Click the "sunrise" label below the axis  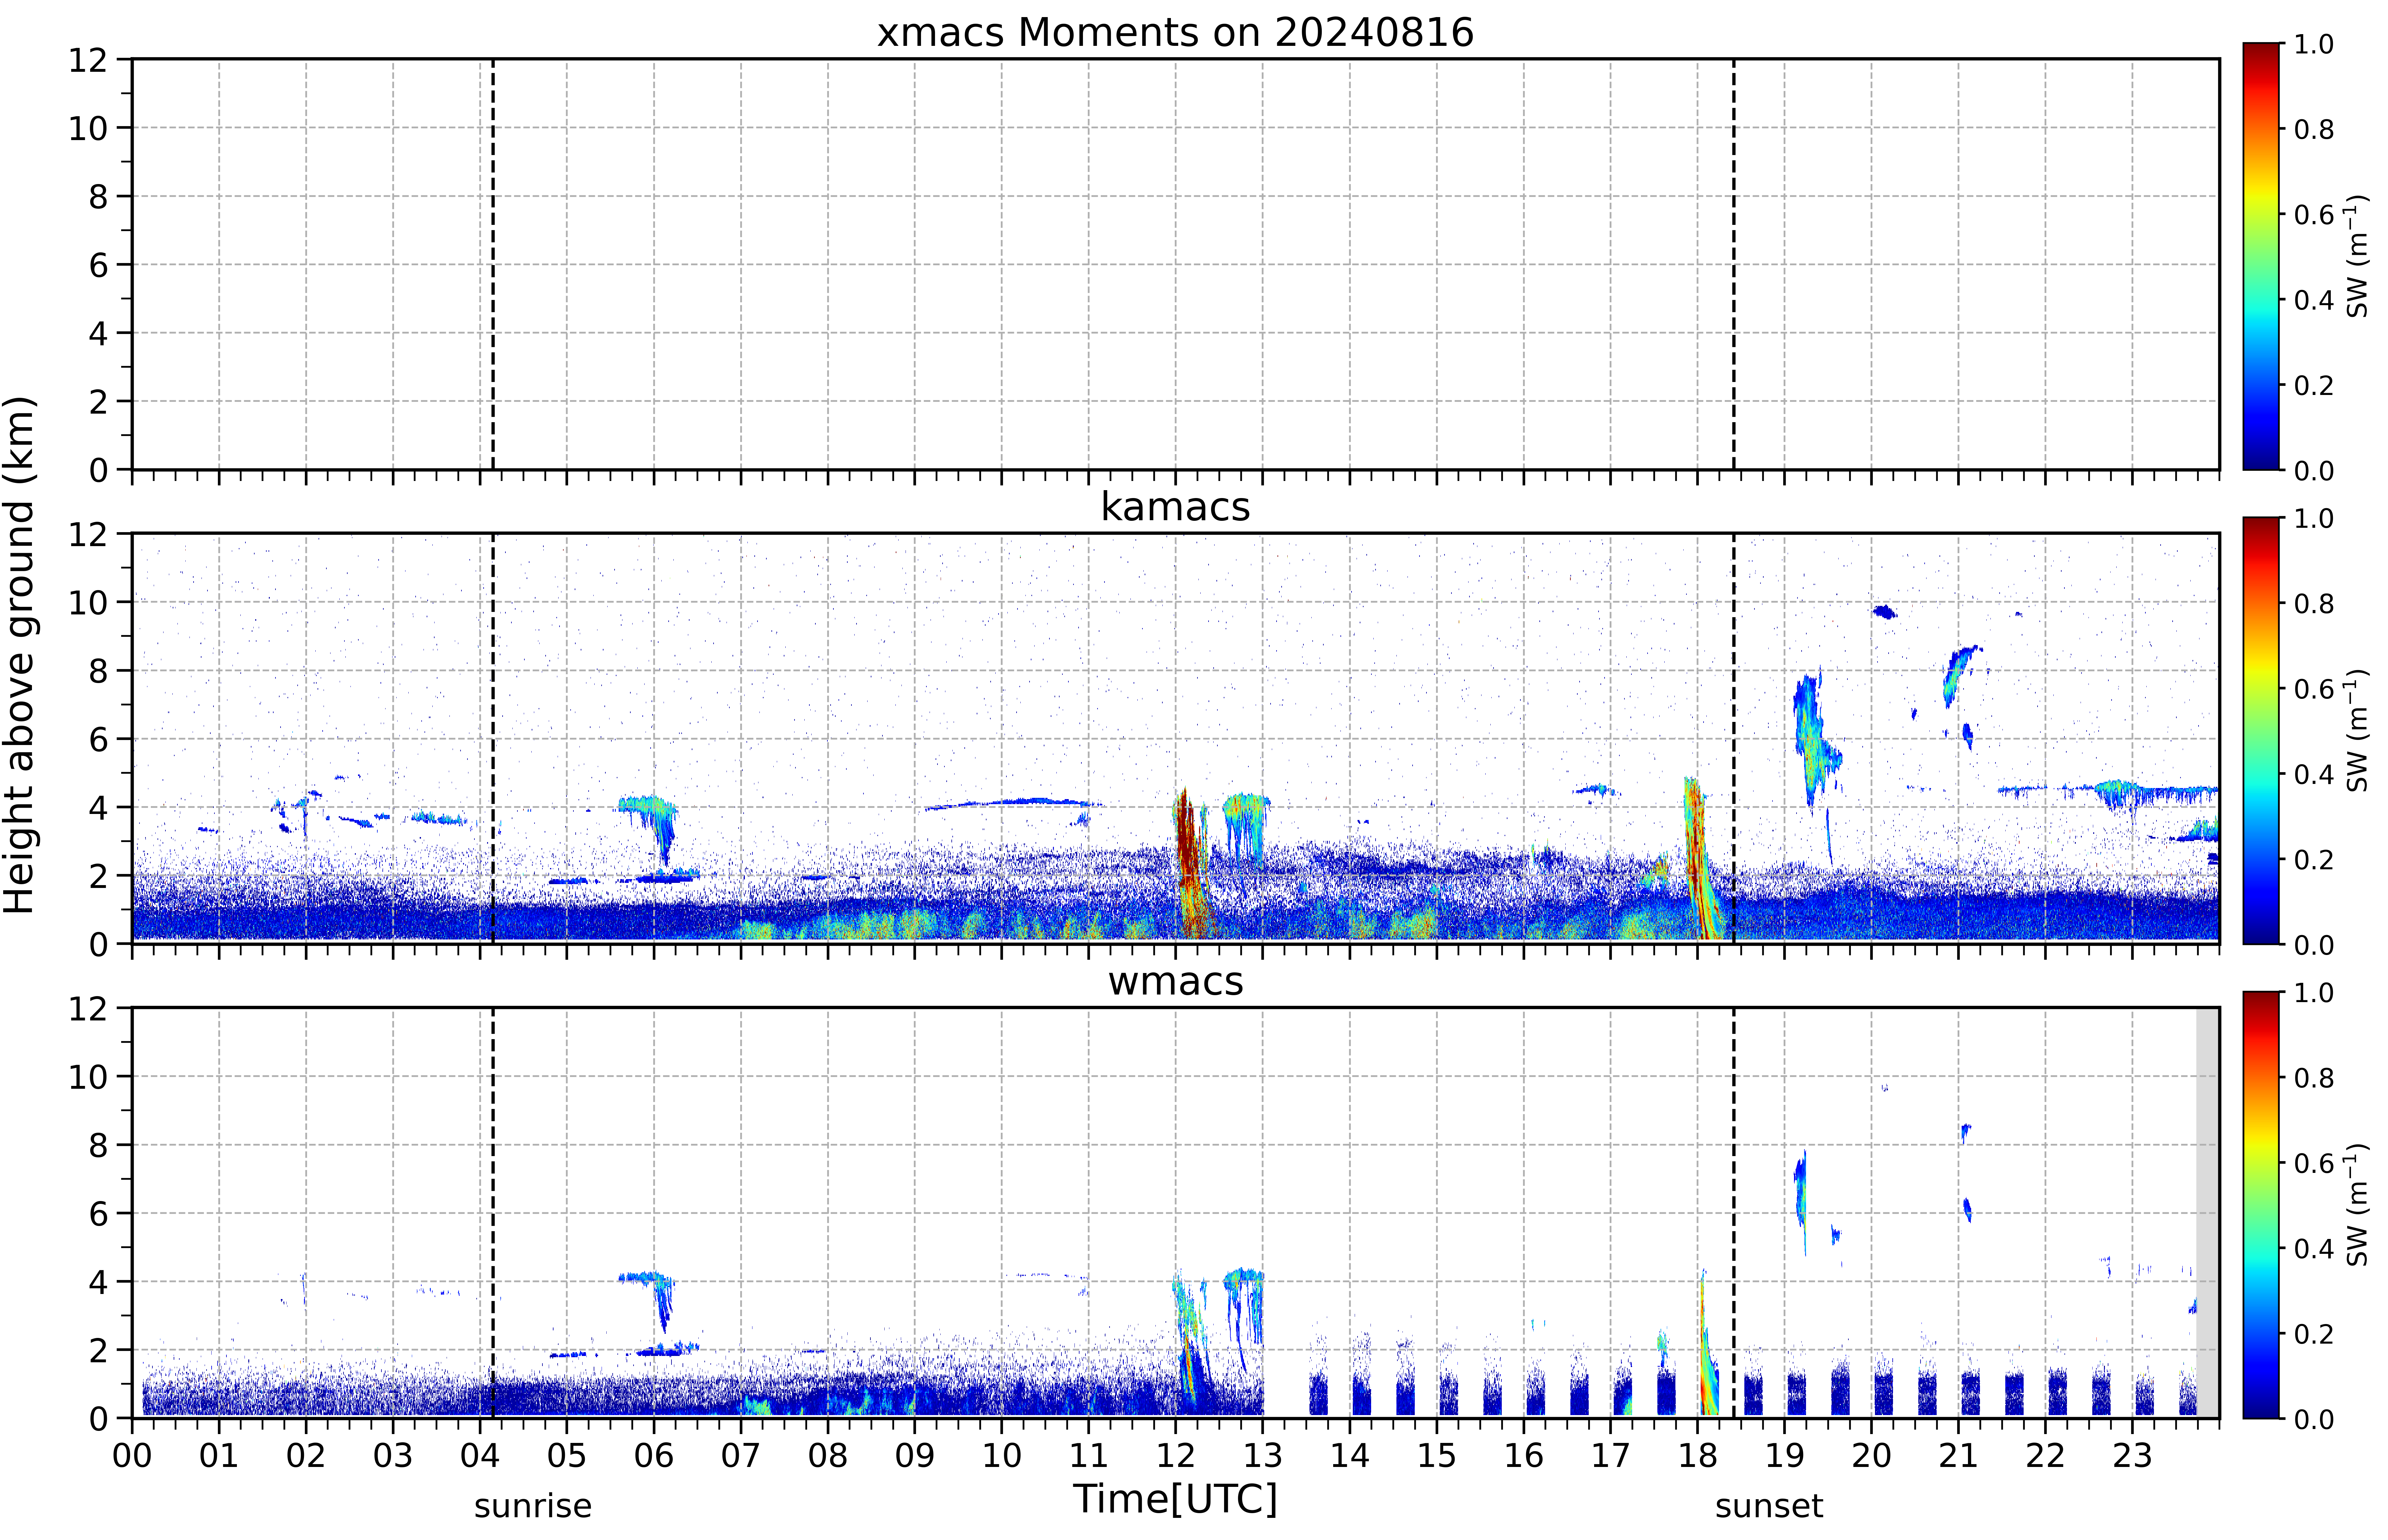(533, 1506)
